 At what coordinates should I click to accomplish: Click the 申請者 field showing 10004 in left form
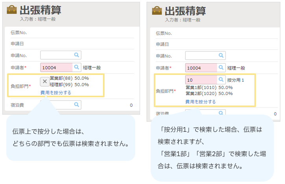coord(57,67)
